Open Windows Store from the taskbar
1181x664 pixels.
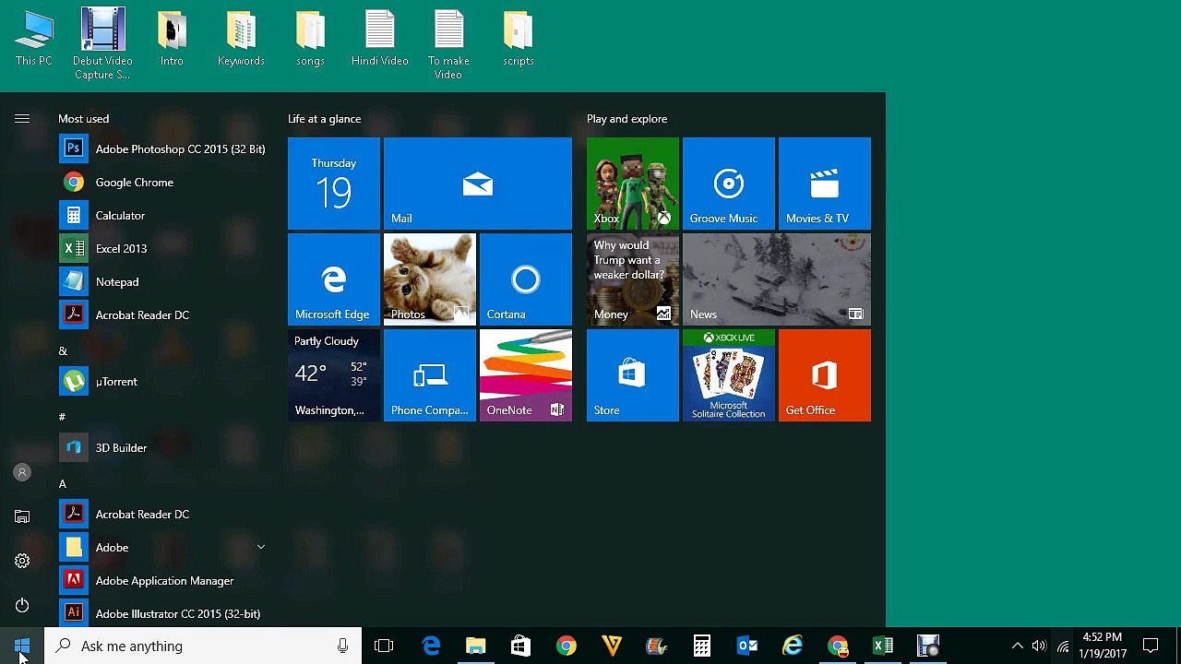tap(520, 646)
